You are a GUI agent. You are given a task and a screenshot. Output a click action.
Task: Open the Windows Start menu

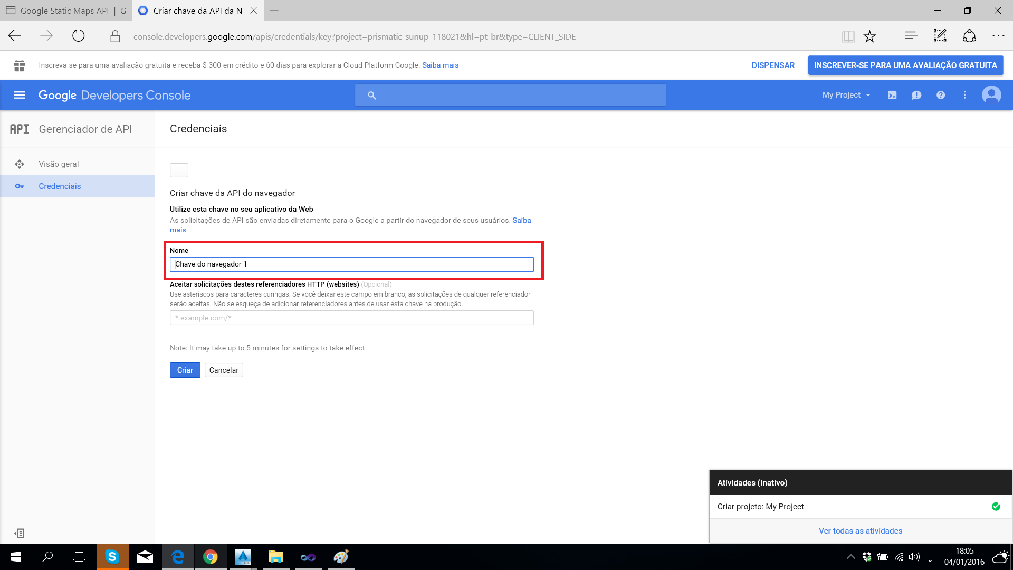(x=16, y=557)
